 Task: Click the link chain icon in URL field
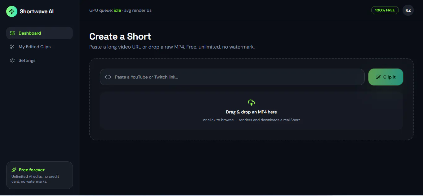(108, 77)
